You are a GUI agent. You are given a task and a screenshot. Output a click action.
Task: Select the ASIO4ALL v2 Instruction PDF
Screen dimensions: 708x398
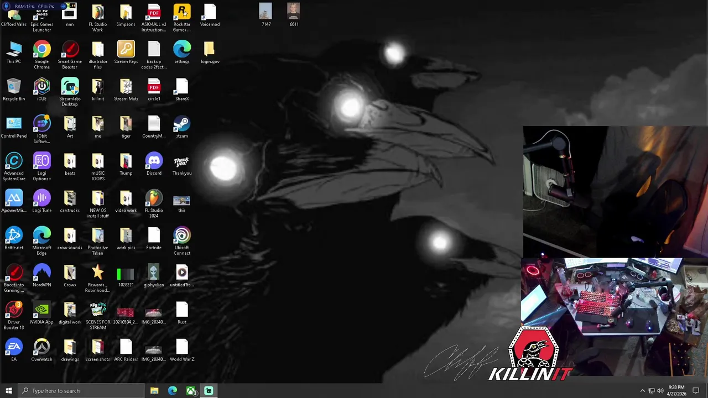[154, 18]
